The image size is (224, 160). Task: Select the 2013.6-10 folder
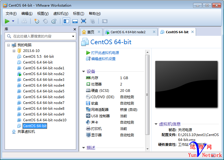[x=31, y=51]
